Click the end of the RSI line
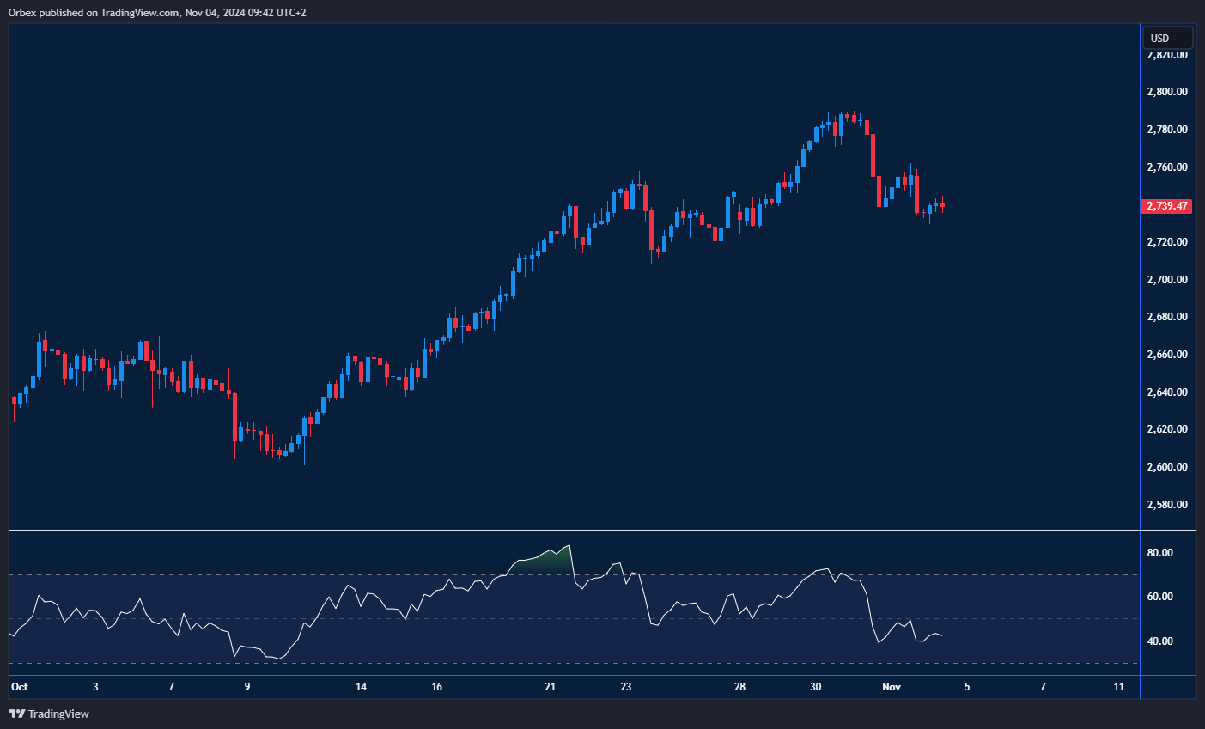 (942, 635)
